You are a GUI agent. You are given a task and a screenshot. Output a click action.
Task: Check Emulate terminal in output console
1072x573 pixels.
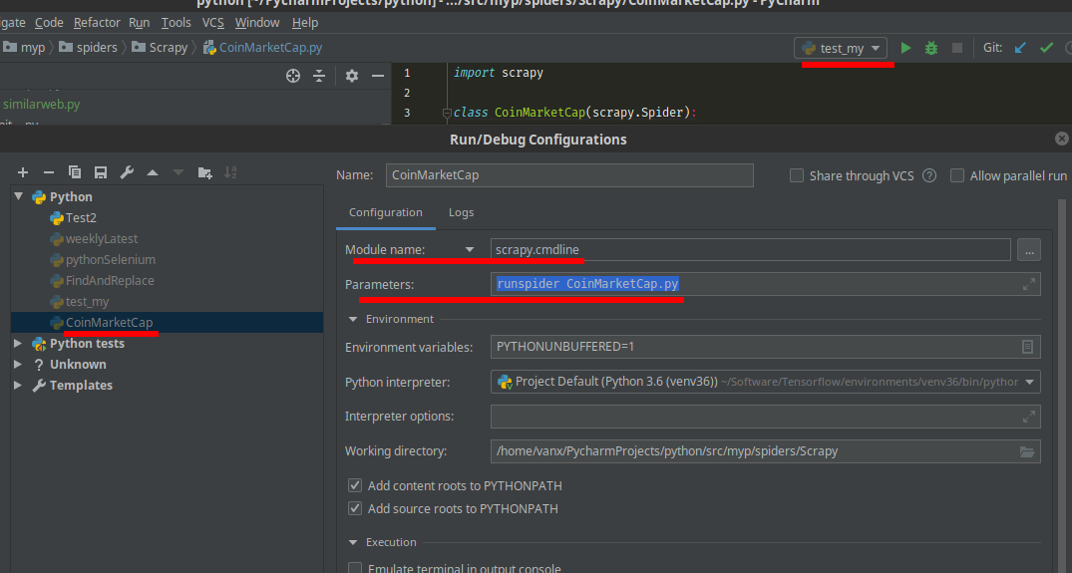[x=355, y=568]
